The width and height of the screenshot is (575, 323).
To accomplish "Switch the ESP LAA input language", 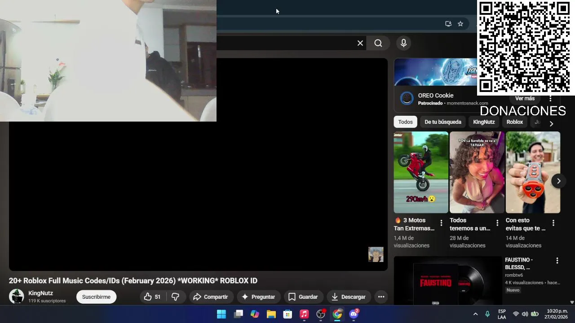I will [502, 314].
